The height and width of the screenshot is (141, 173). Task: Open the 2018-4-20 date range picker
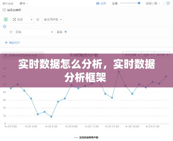[x=23, y=55]
